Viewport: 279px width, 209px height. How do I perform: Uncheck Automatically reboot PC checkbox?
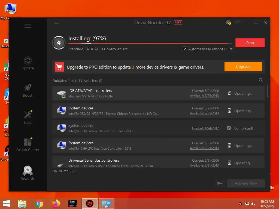click(x=185, y=49)
